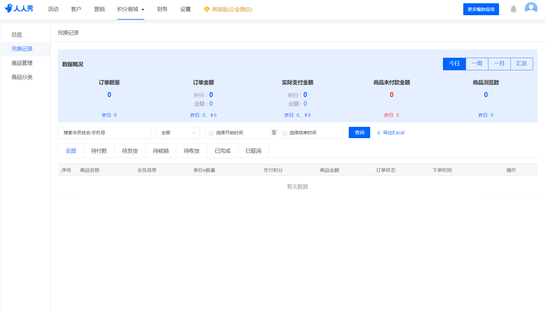
Task: Switch to 已完成 tab
Action: click(223, 151)
